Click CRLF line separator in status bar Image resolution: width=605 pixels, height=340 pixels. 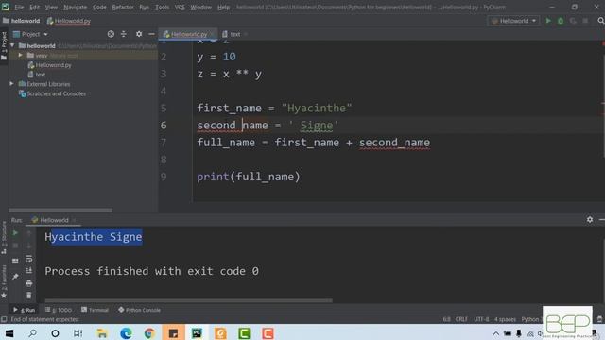click(461, 319)
